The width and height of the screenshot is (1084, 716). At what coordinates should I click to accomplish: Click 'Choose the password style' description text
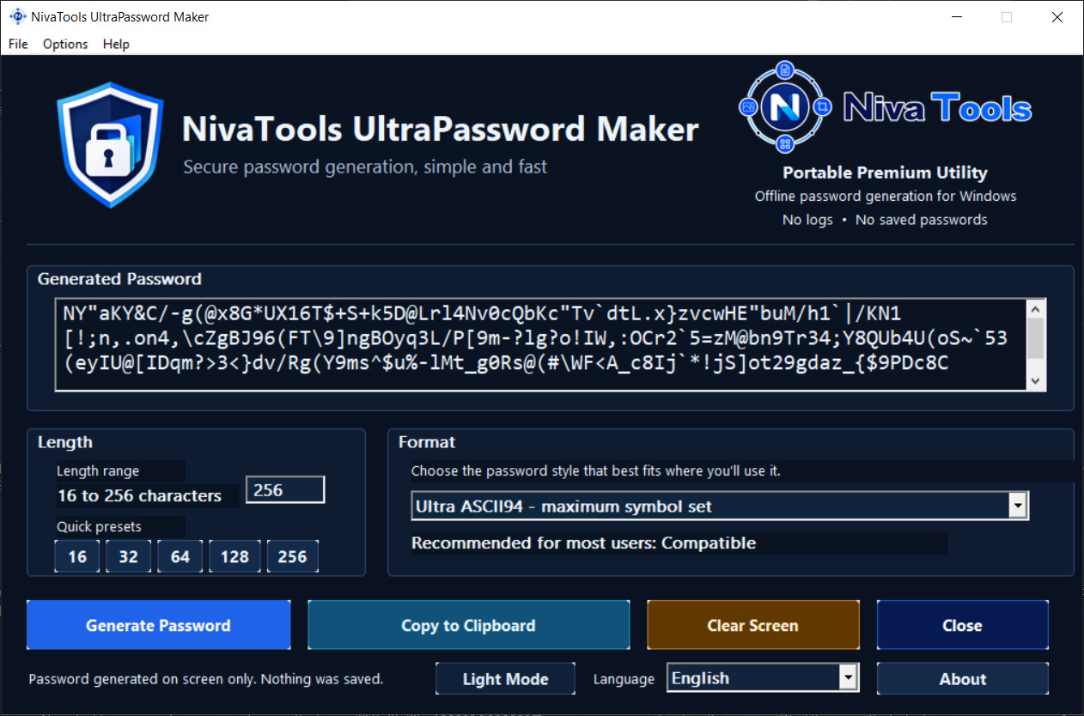(596, 471)
